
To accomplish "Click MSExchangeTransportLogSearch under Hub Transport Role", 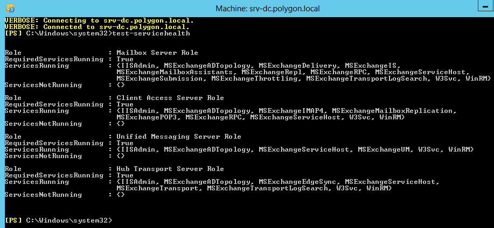I will pyautogui.click(x=267, y=188).
